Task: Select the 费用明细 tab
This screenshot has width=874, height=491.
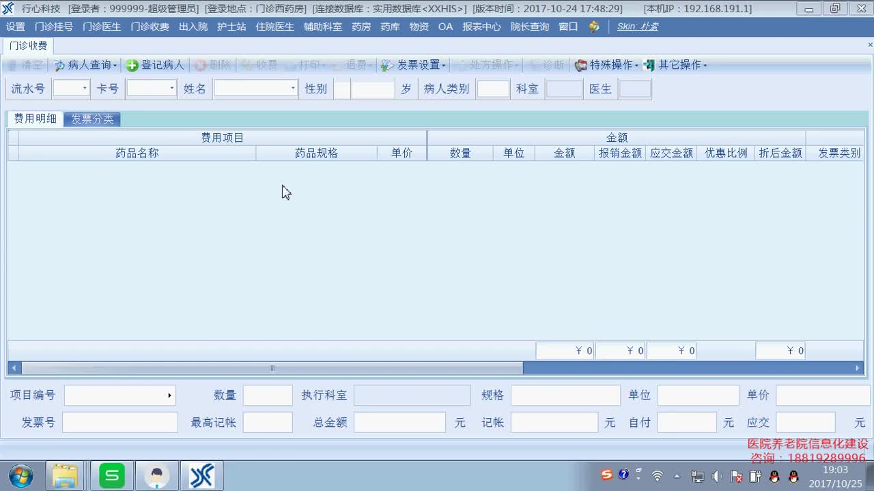Action: tap(35, 118)
